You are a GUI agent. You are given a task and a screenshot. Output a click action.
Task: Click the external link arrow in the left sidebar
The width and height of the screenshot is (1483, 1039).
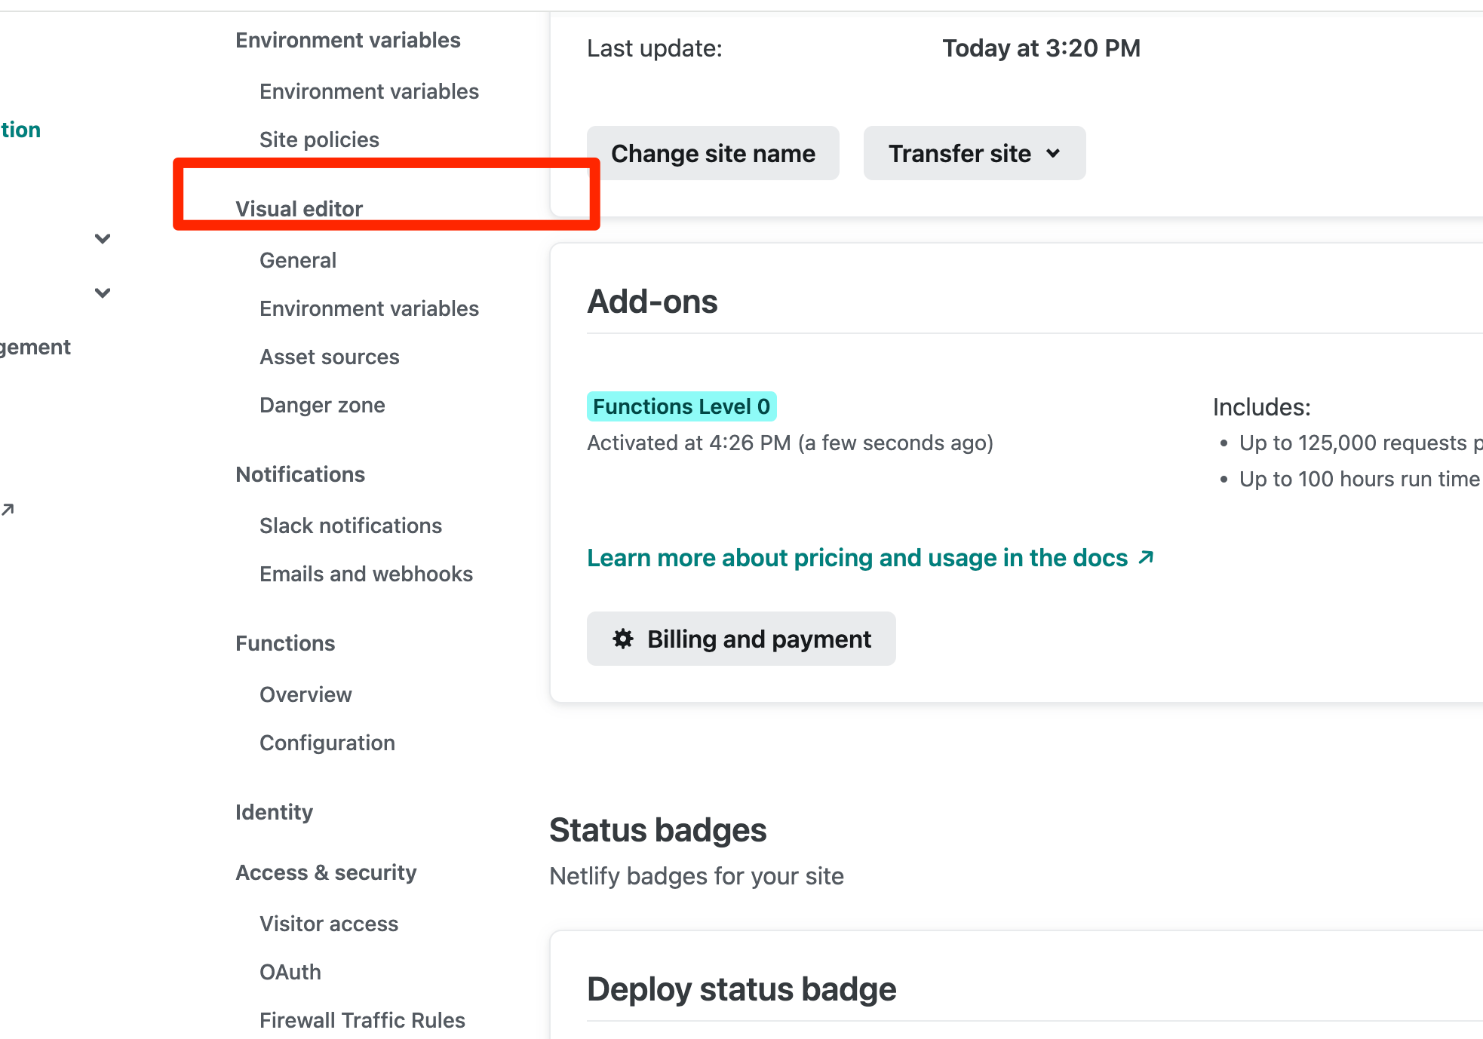pyautogui.click(x=8, y=510)
